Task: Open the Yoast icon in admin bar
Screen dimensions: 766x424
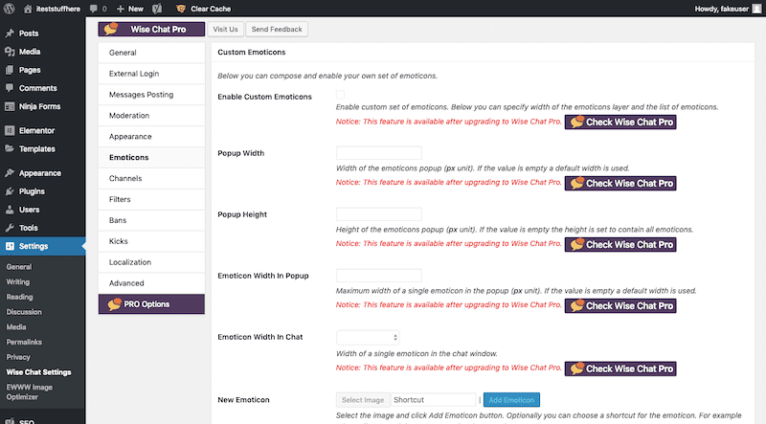Action: tap(157, 9)
